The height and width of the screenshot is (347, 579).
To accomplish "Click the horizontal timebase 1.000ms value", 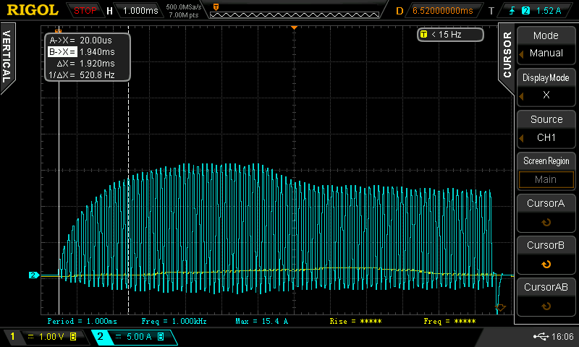I will 140,11.
